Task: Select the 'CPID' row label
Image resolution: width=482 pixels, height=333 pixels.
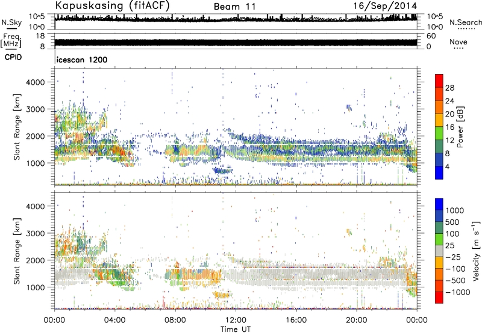Action: [13, 57]
